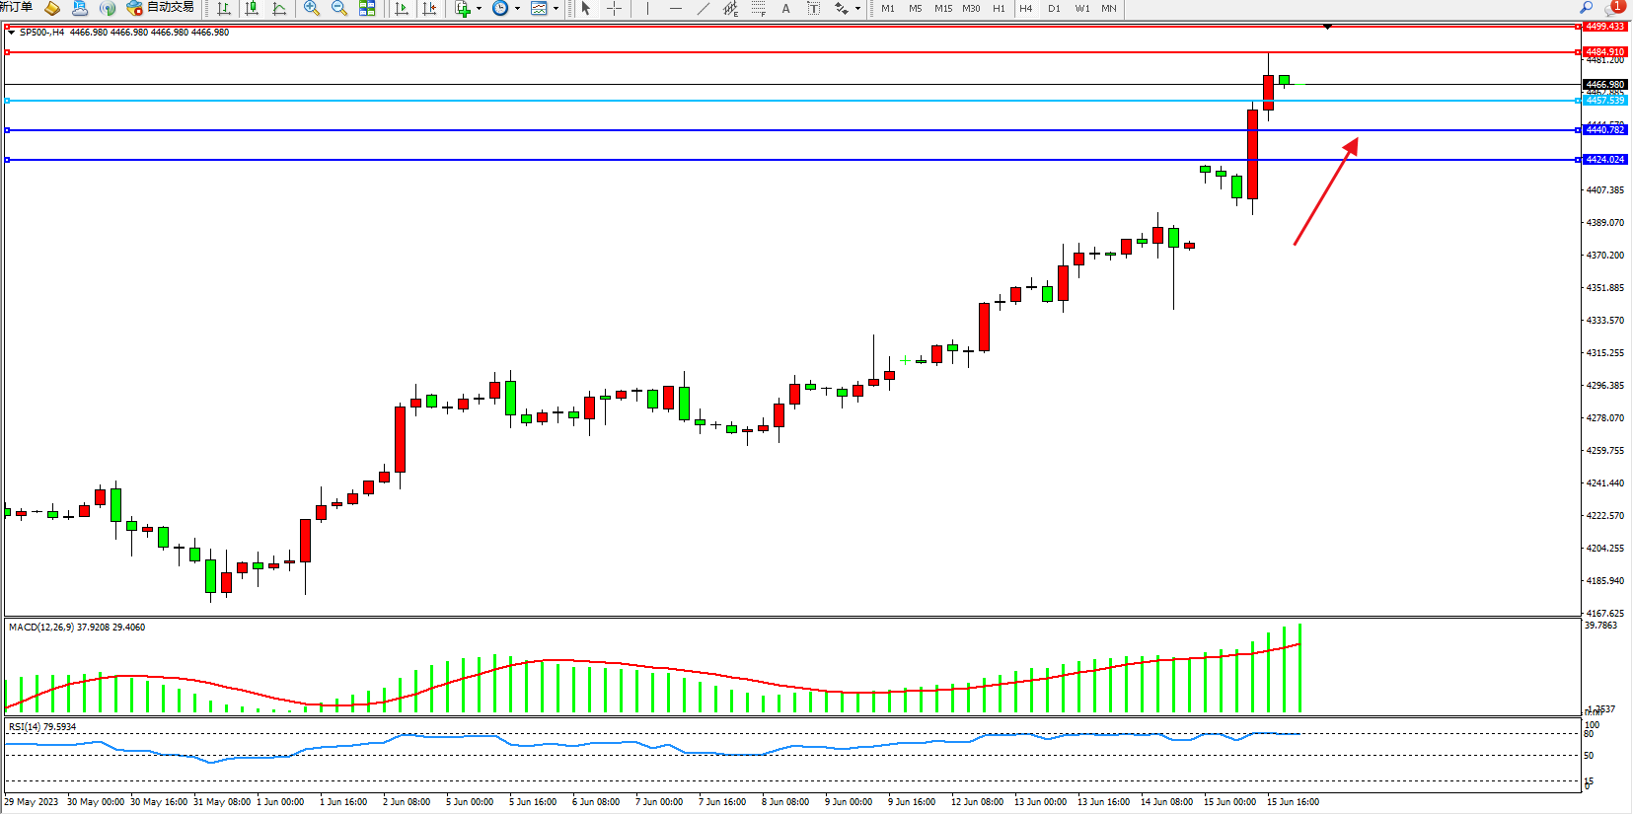
Task: Expand the chart templates dropdown arrow
Action: coord(556,8)
